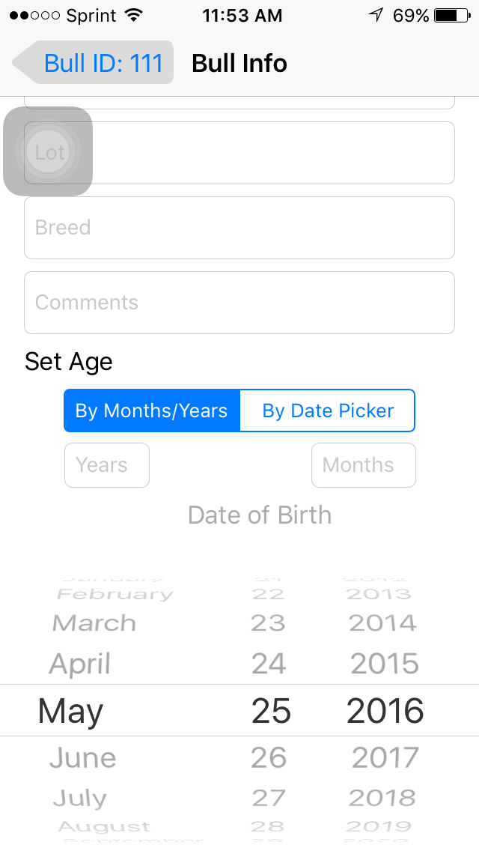
Task: Select year 2017 in the picker
Action: [385, 758]
